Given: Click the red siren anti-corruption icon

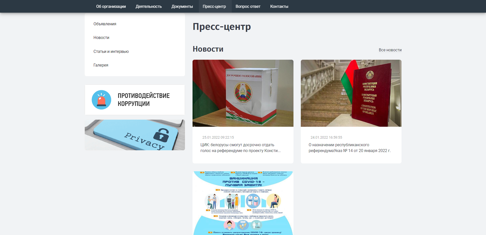Looking at the screenshot, I should pos(101,100).
